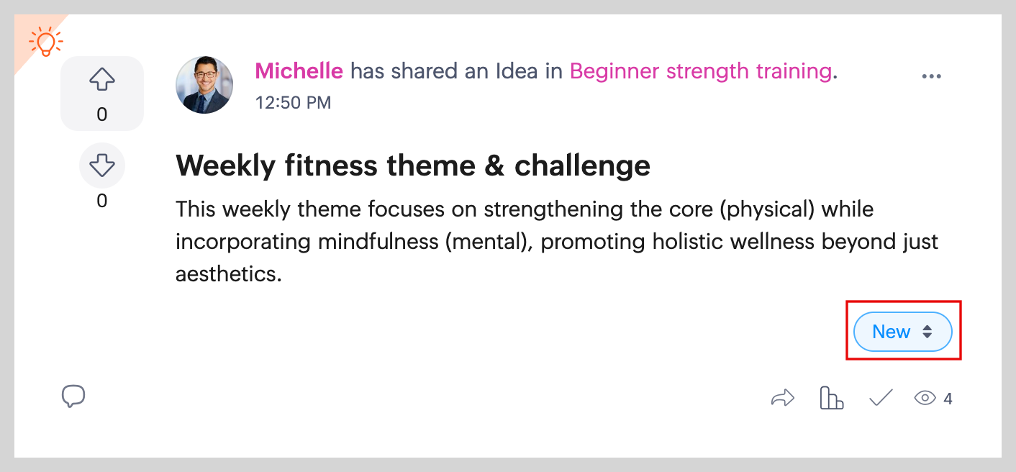Open the New status dropdown
The image size is (1016, 472).
(x=892, y=332)
